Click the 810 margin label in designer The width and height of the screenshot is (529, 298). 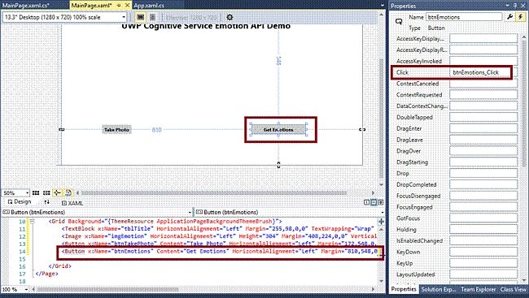(x=156, y=130)
